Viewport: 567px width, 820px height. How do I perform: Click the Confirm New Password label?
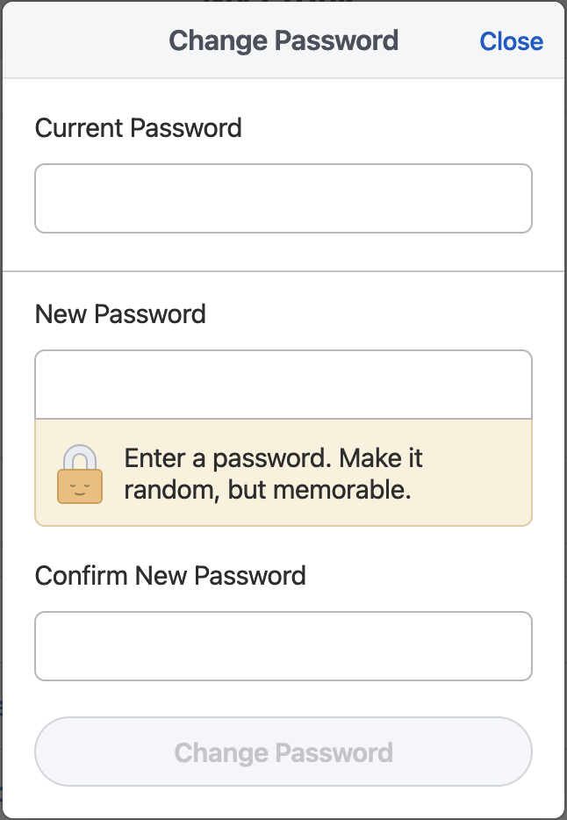click(169, 575)
